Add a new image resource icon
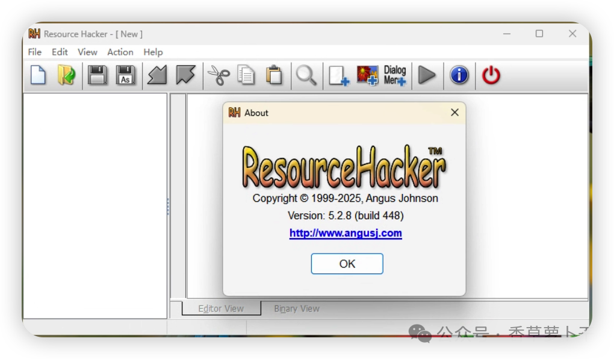 (367, 75)
